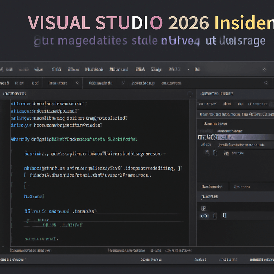Click the round icon beside the editor tab strip
Image resolution: width=274 pixels, height=274 pixels.
click(190, 94)
